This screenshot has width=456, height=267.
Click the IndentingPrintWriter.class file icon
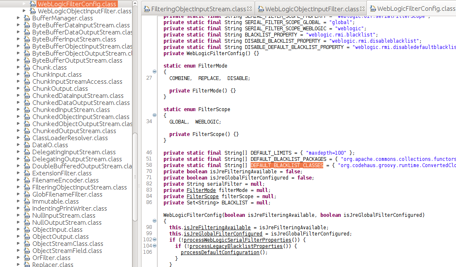[27, 209]
